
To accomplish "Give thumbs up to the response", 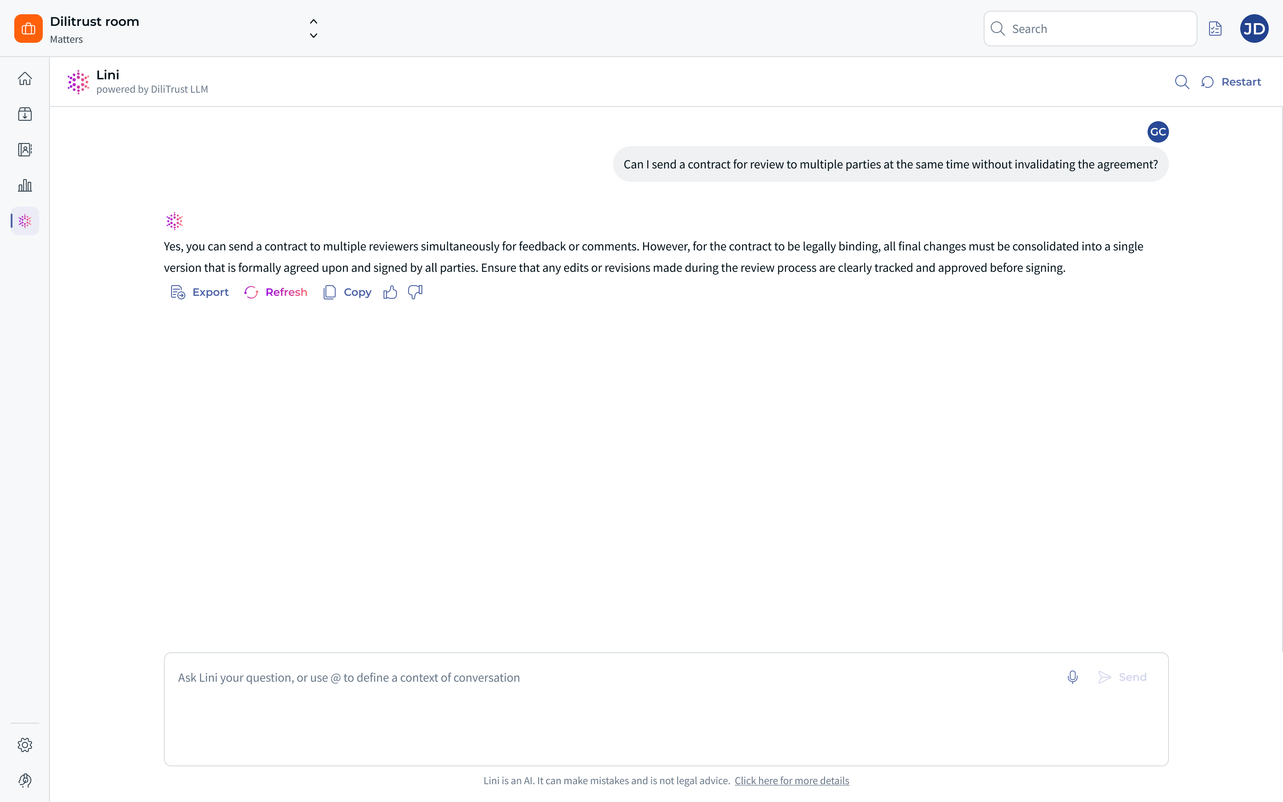I will [x=390, y=292].
